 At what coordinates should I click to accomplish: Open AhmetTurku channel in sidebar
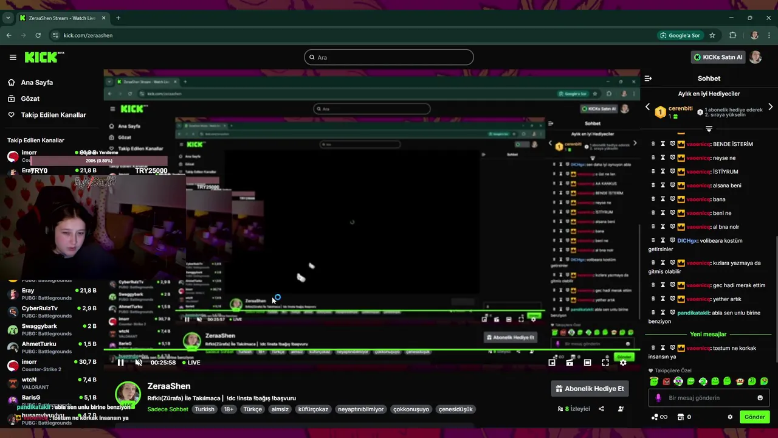point(52,347)
